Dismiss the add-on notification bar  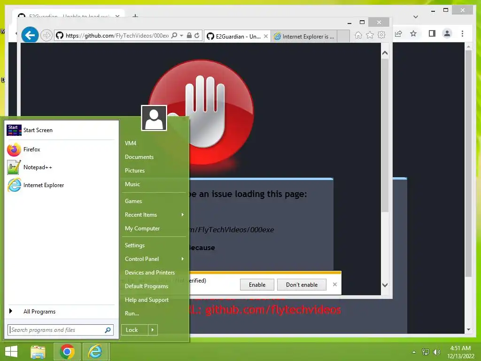point(334,284)
